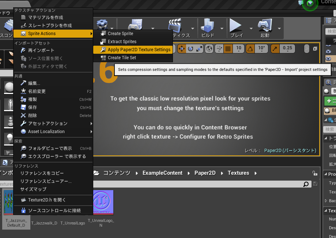Image resolution: width=336 pixels, height=238 pixels.
Task: Expand Asset Localization submenu
Action: [53, 132]
